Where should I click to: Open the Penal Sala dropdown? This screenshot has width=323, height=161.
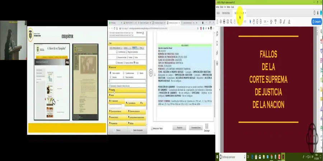click(135, 48)
